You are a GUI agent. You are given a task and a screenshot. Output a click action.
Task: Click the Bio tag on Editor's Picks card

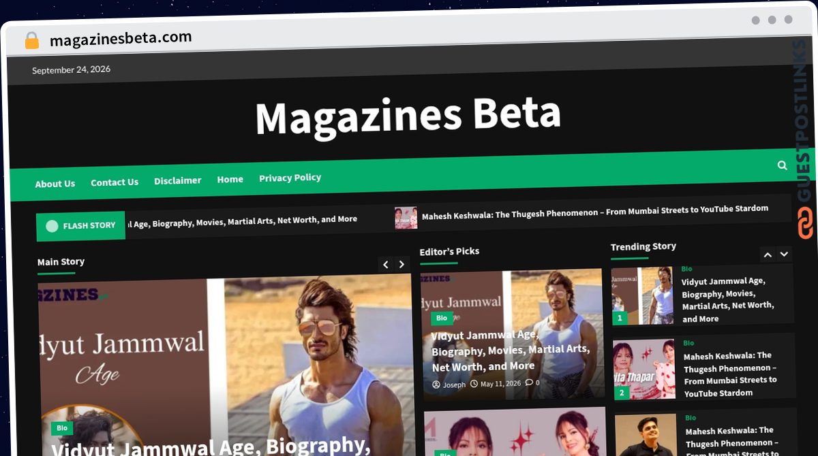click(x=442, y=318)
